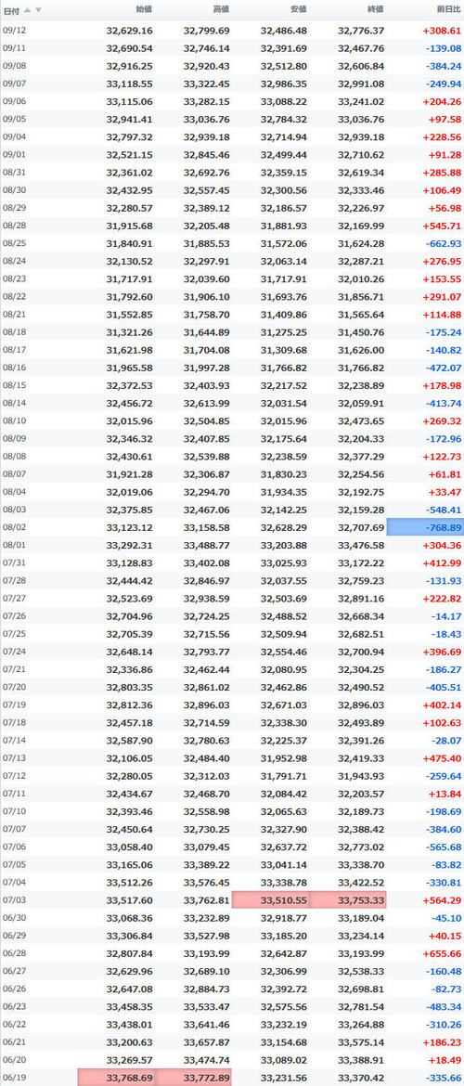The image size is (464, 1086).
Task: Select the change value -472.07
Action: point(443,368)
